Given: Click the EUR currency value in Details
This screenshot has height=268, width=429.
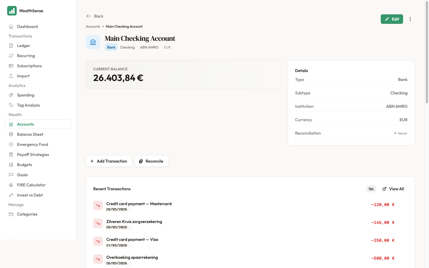Looking at the screenshot, I should click(x=403, y=120).
